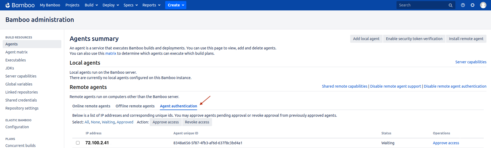Open the Create dropdown button
491x148 pixels.
coord(176,5)
